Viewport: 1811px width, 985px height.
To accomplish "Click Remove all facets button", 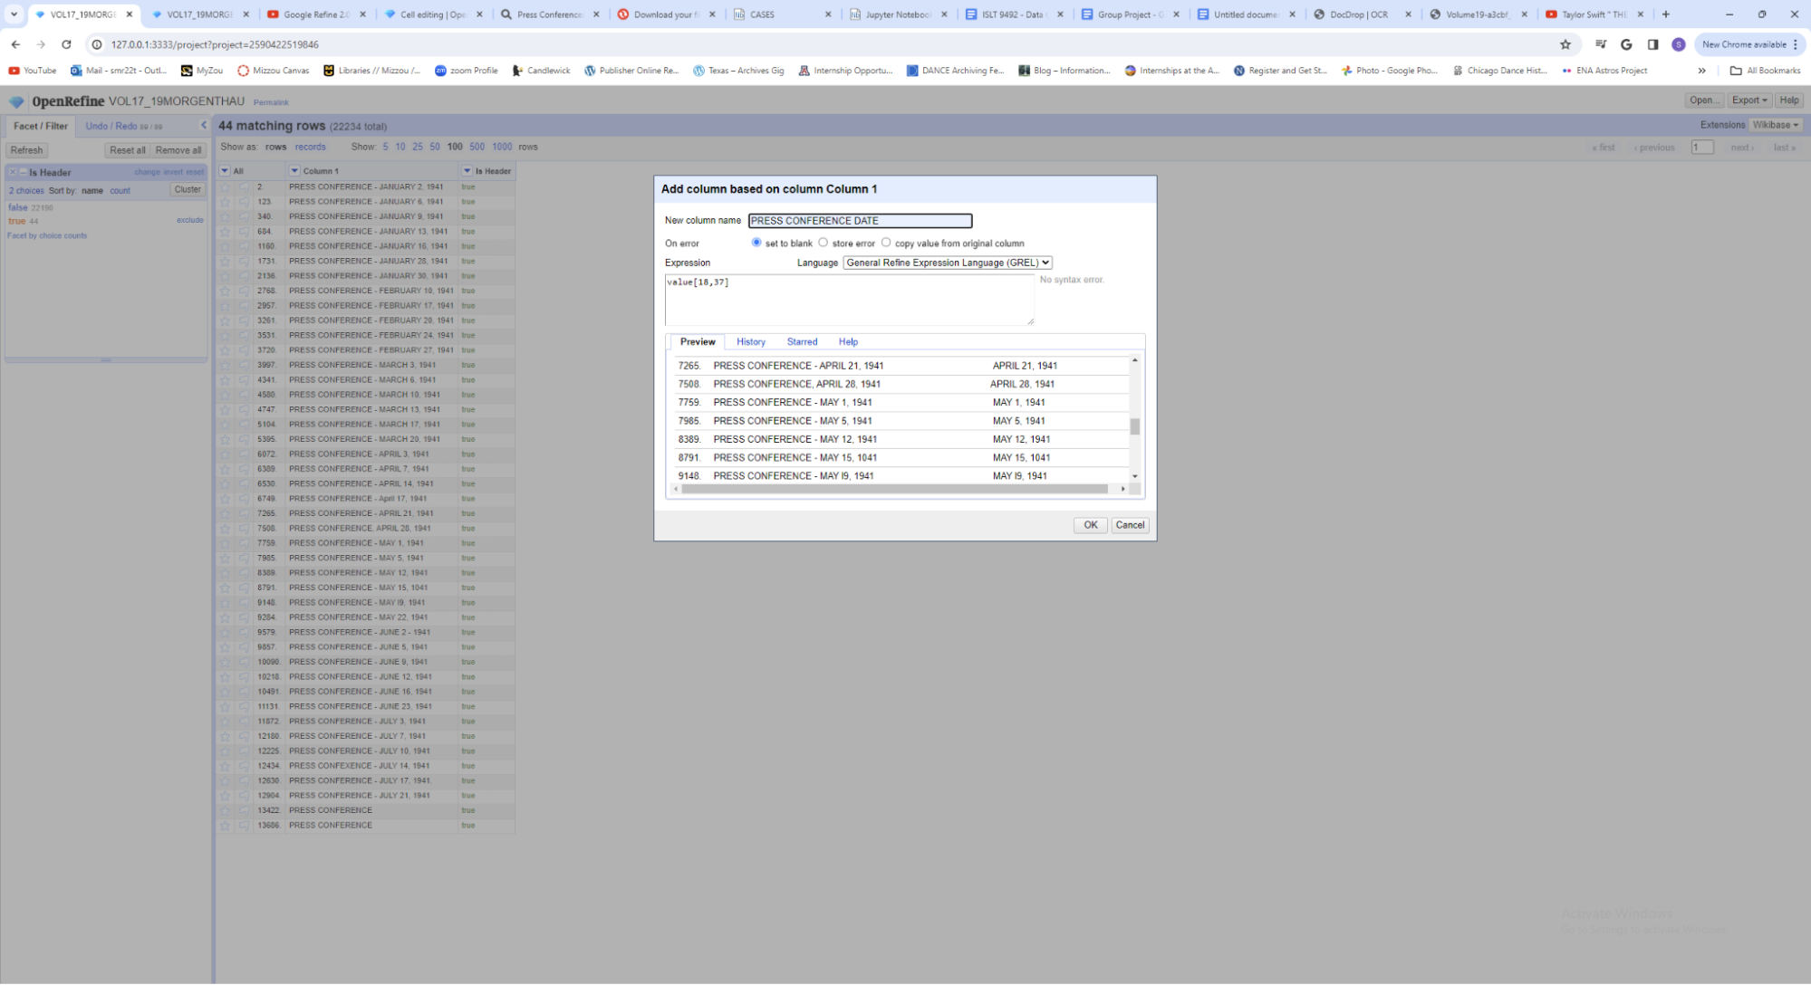I will tap(178, 150).
